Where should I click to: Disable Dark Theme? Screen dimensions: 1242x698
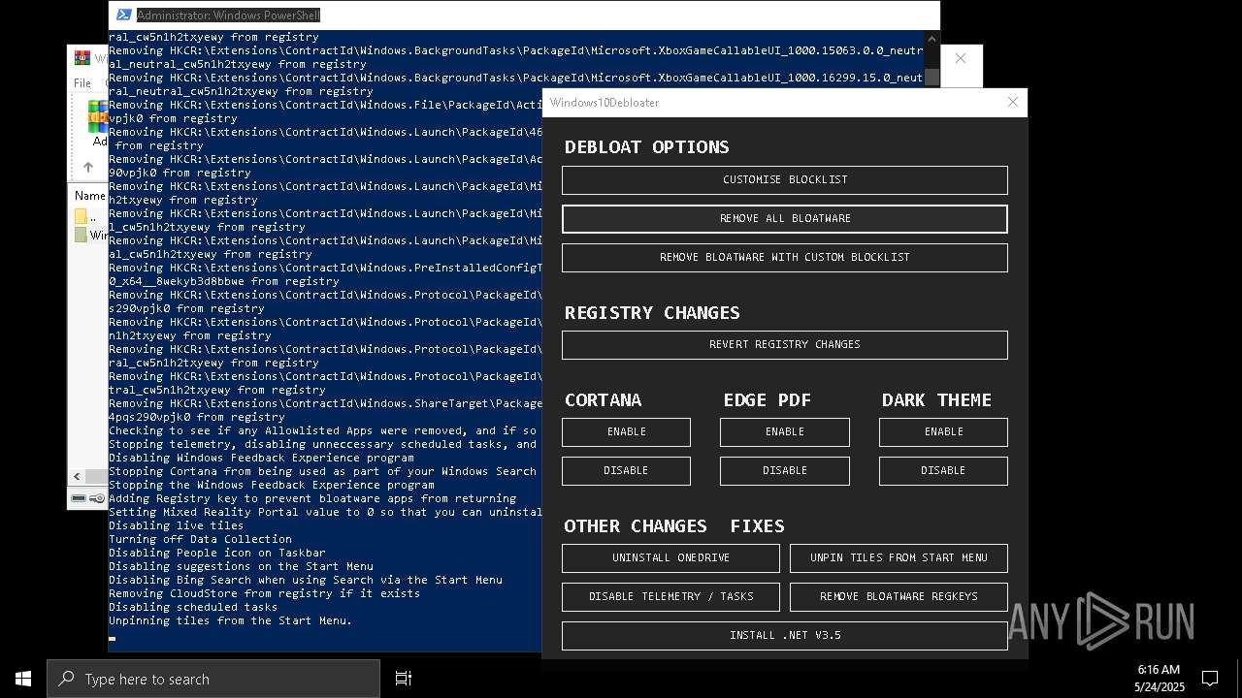[943, 470]
